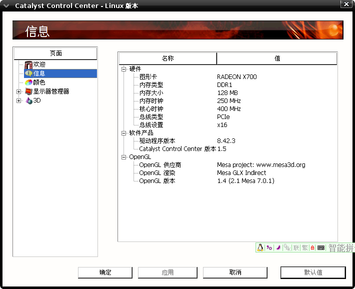Click the 默认值 defaults button
This screenshot has height=289, width=355.
[313, 272]
